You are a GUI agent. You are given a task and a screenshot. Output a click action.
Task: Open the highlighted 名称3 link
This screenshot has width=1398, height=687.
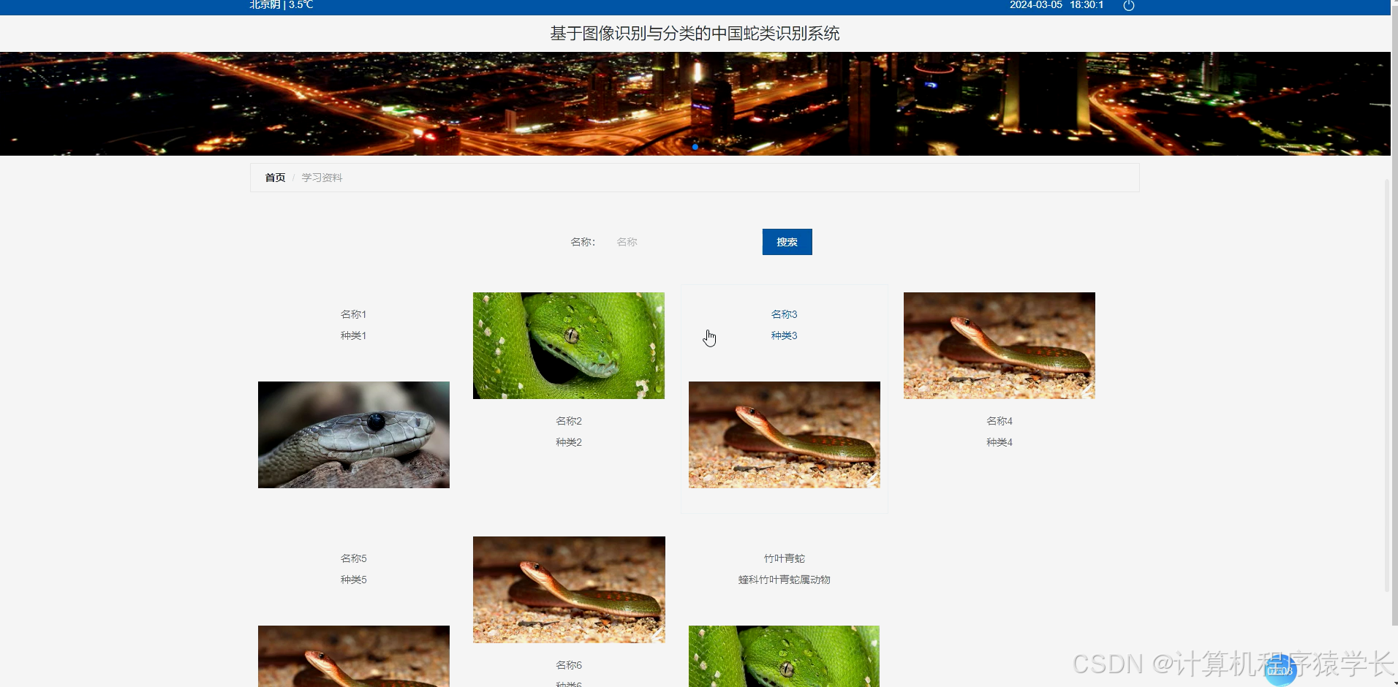click(x=784, y=314)
